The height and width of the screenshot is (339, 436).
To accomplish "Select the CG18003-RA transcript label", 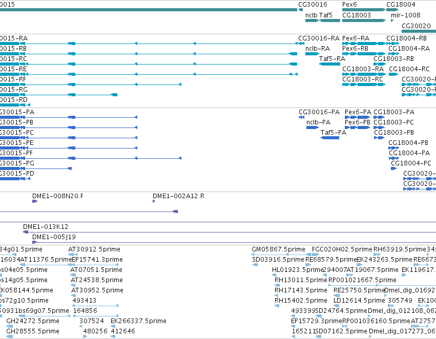I will click(363, 69).
